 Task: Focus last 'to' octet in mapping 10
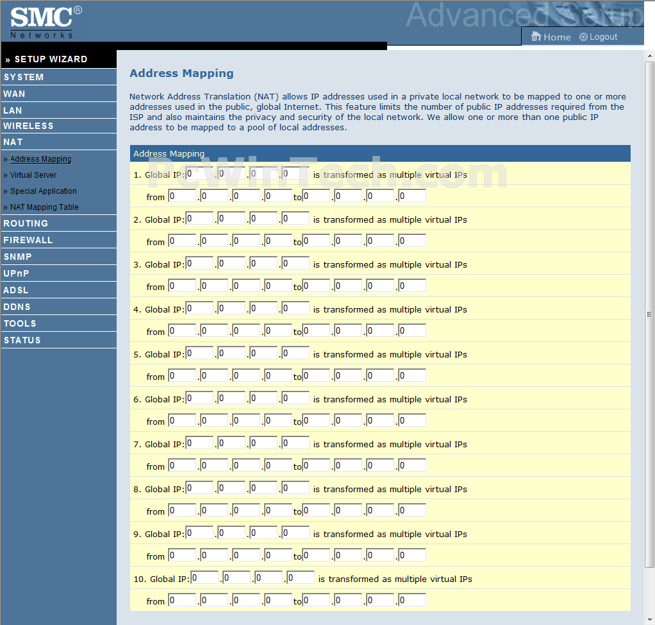[x=412, y=601]
